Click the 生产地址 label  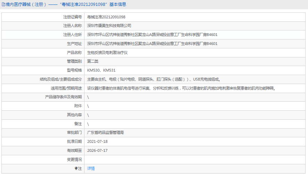coord(74,44)
